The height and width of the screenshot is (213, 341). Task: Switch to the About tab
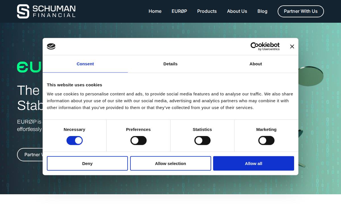pyautogui.click(x=256, y=64)
